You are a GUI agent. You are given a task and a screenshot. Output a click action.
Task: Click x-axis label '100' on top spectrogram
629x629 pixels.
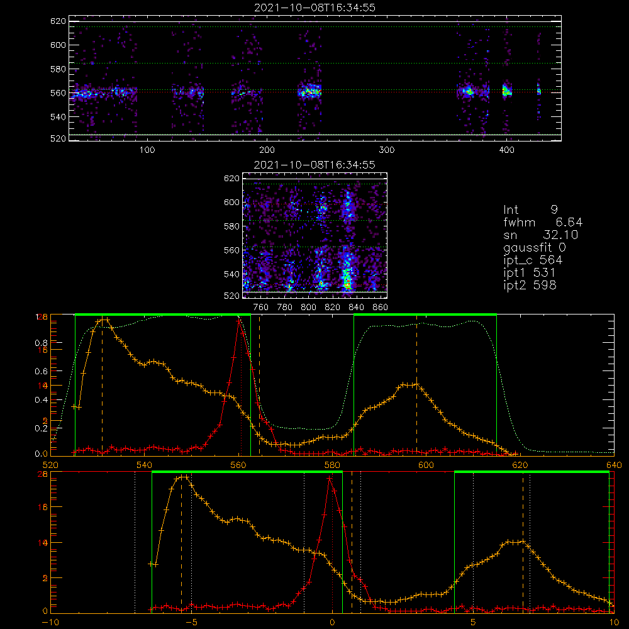(147, 150)
